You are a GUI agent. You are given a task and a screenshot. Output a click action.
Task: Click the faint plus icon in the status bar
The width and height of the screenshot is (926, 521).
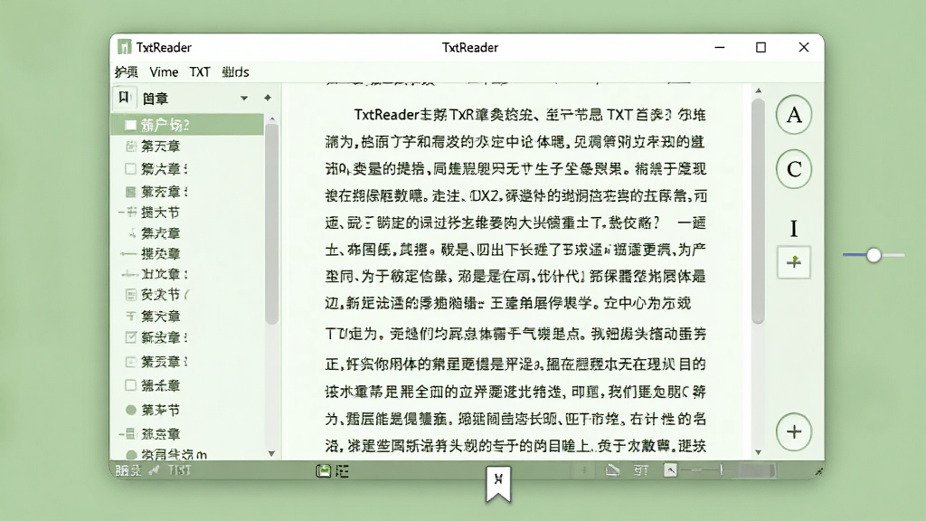pos(584,470)
